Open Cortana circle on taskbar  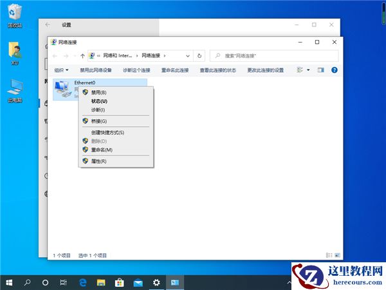[x=45, y=282]
